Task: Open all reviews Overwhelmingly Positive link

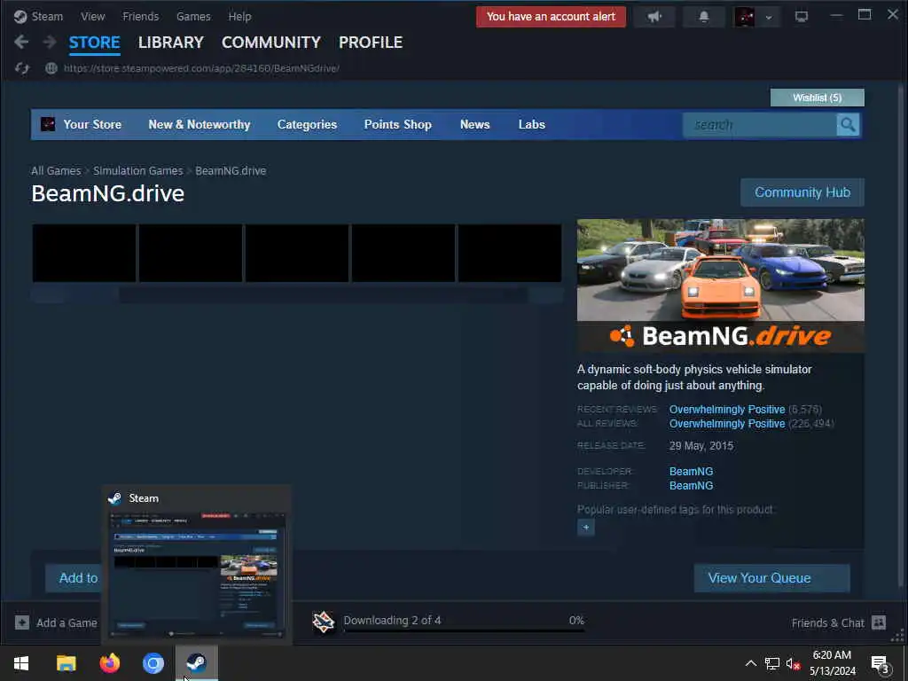Action: [727, 424]
